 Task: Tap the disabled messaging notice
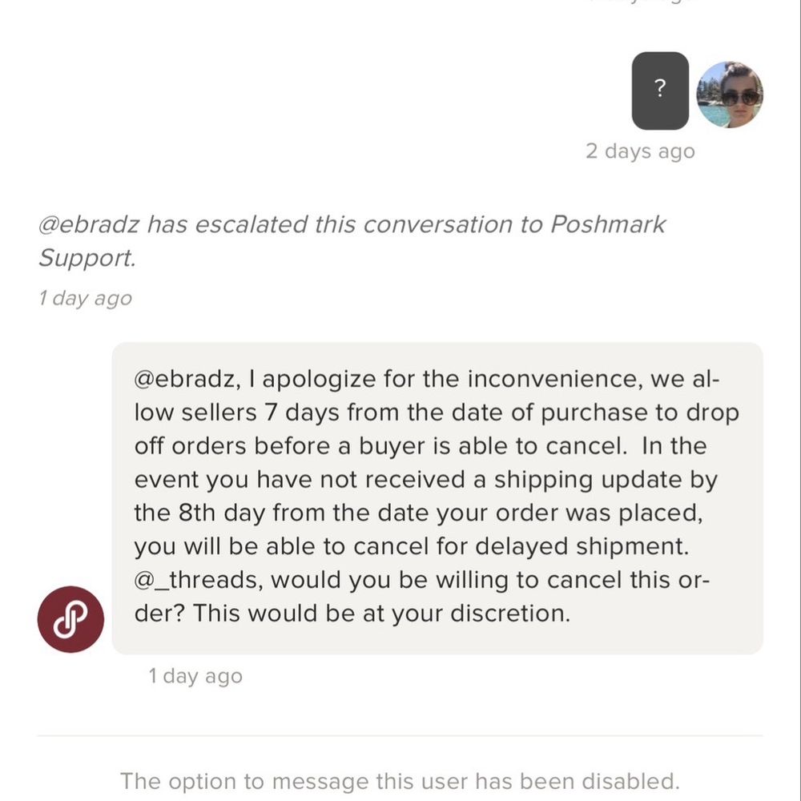(400, 781)
